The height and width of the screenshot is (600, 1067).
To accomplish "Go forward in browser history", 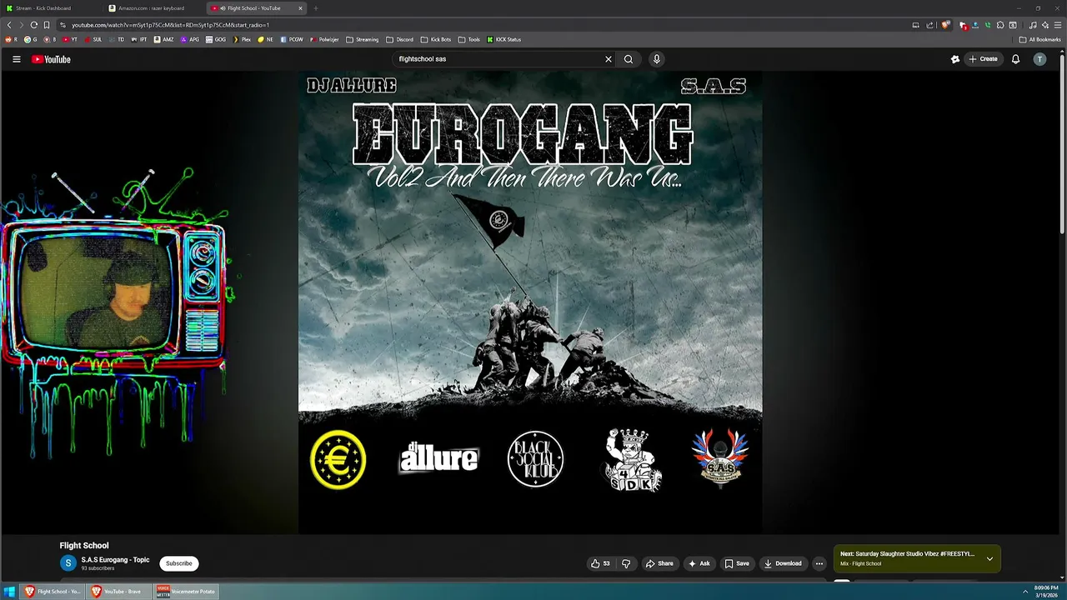I will pos(22,25).
